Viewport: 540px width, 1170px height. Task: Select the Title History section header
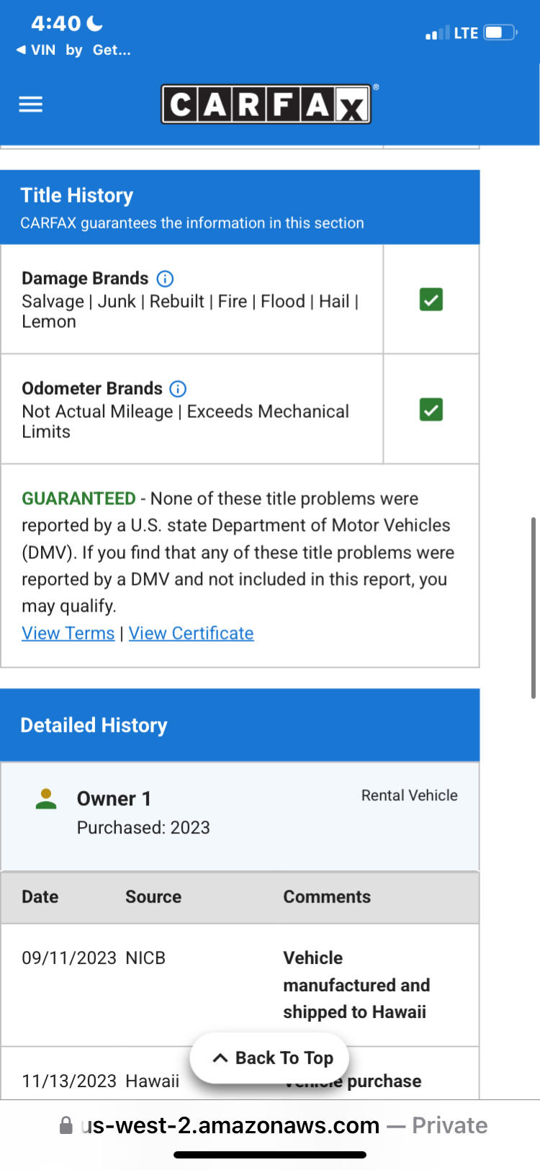(x=240, y=207)
